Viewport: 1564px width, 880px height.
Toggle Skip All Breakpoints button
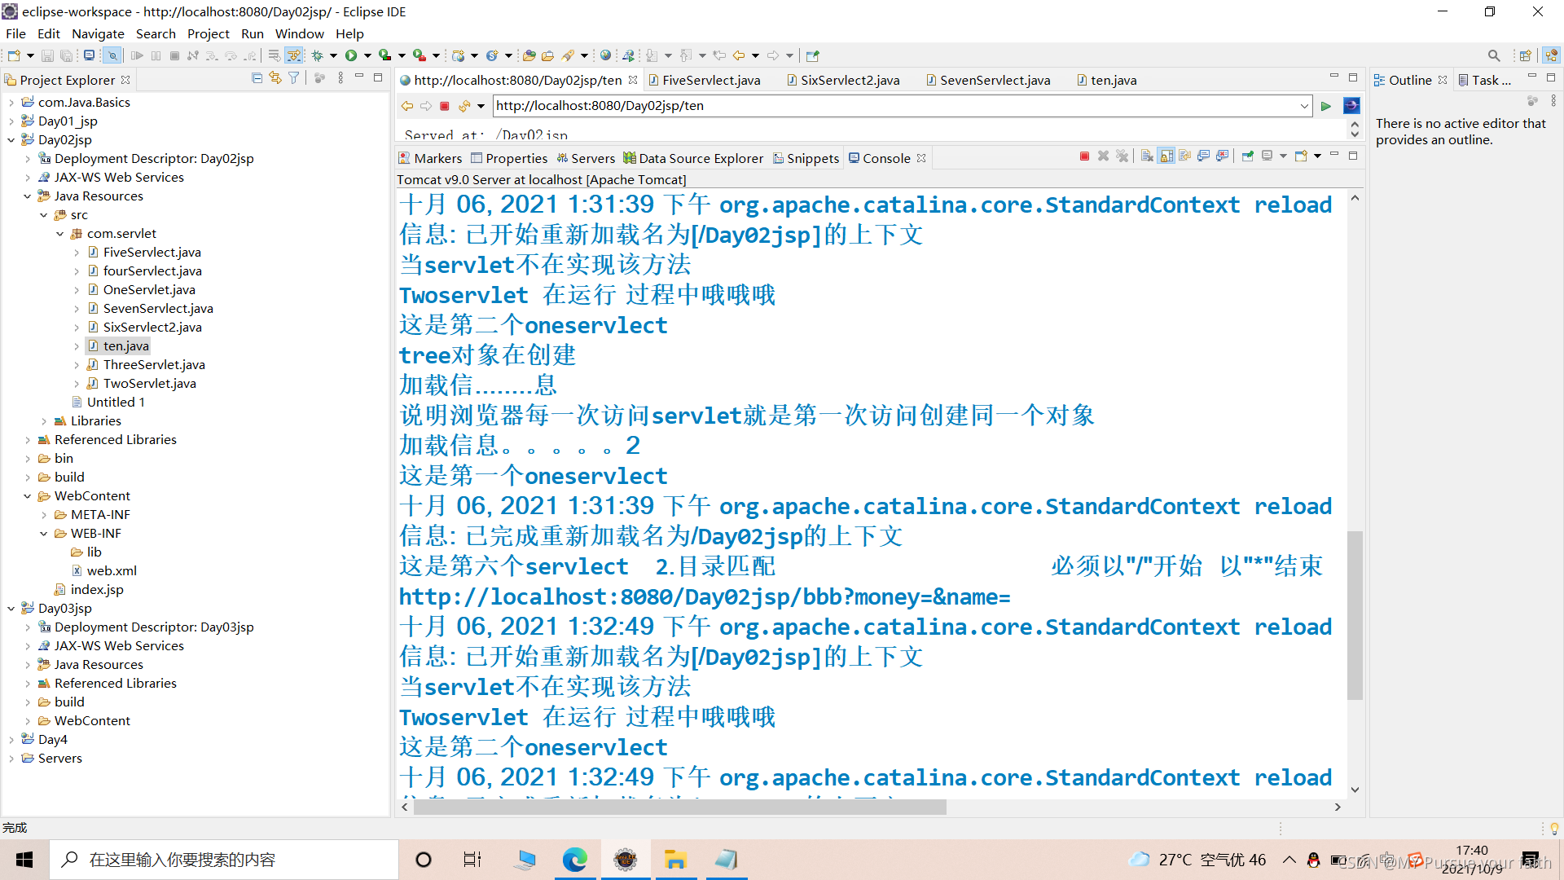[x=112, y=56]
